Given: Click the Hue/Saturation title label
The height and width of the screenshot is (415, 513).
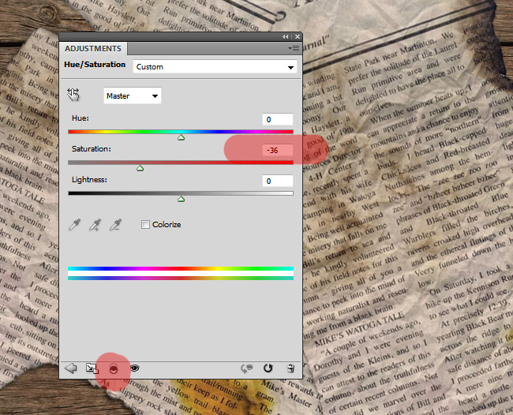Looking at the screenshot, I should 95,65.
